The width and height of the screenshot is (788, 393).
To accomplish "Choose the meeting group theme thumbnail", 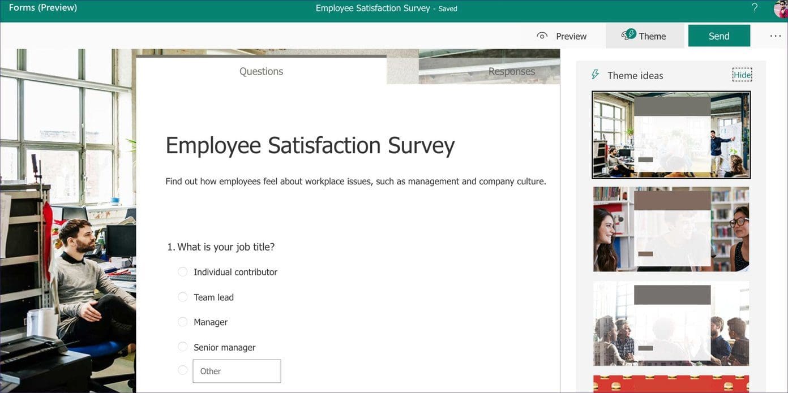I will pyautogui.click(x=671, y=323).
